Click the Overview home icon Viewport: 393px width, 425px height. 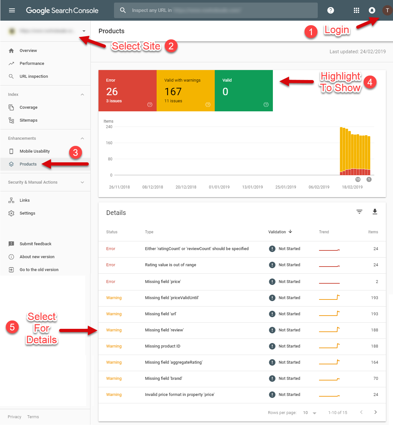coord(11,51)
